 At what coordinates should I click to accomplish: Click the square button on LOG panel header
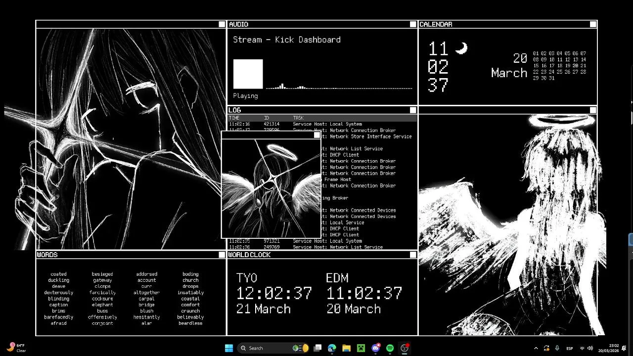[x=413, y=110]
